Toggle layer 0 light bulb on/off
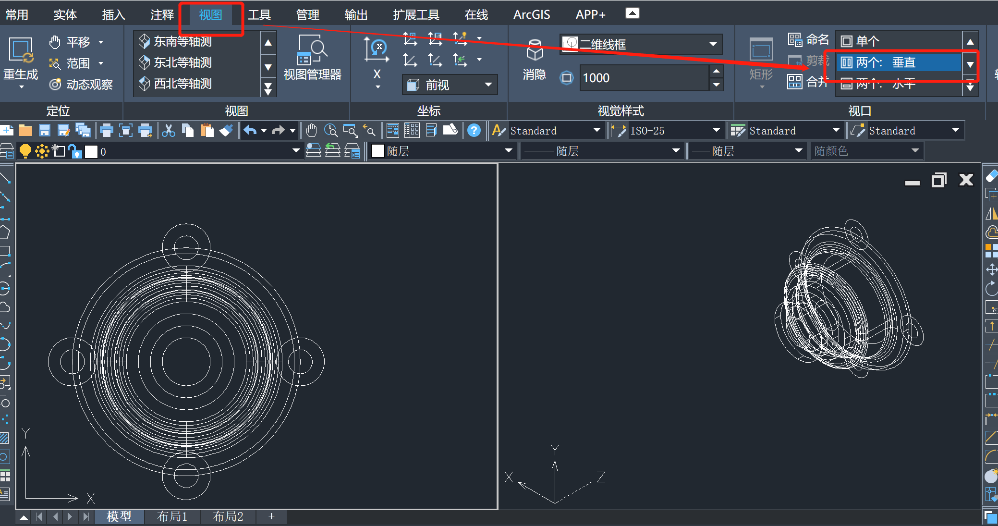998x526 pixels. click(x=25, y=151)
